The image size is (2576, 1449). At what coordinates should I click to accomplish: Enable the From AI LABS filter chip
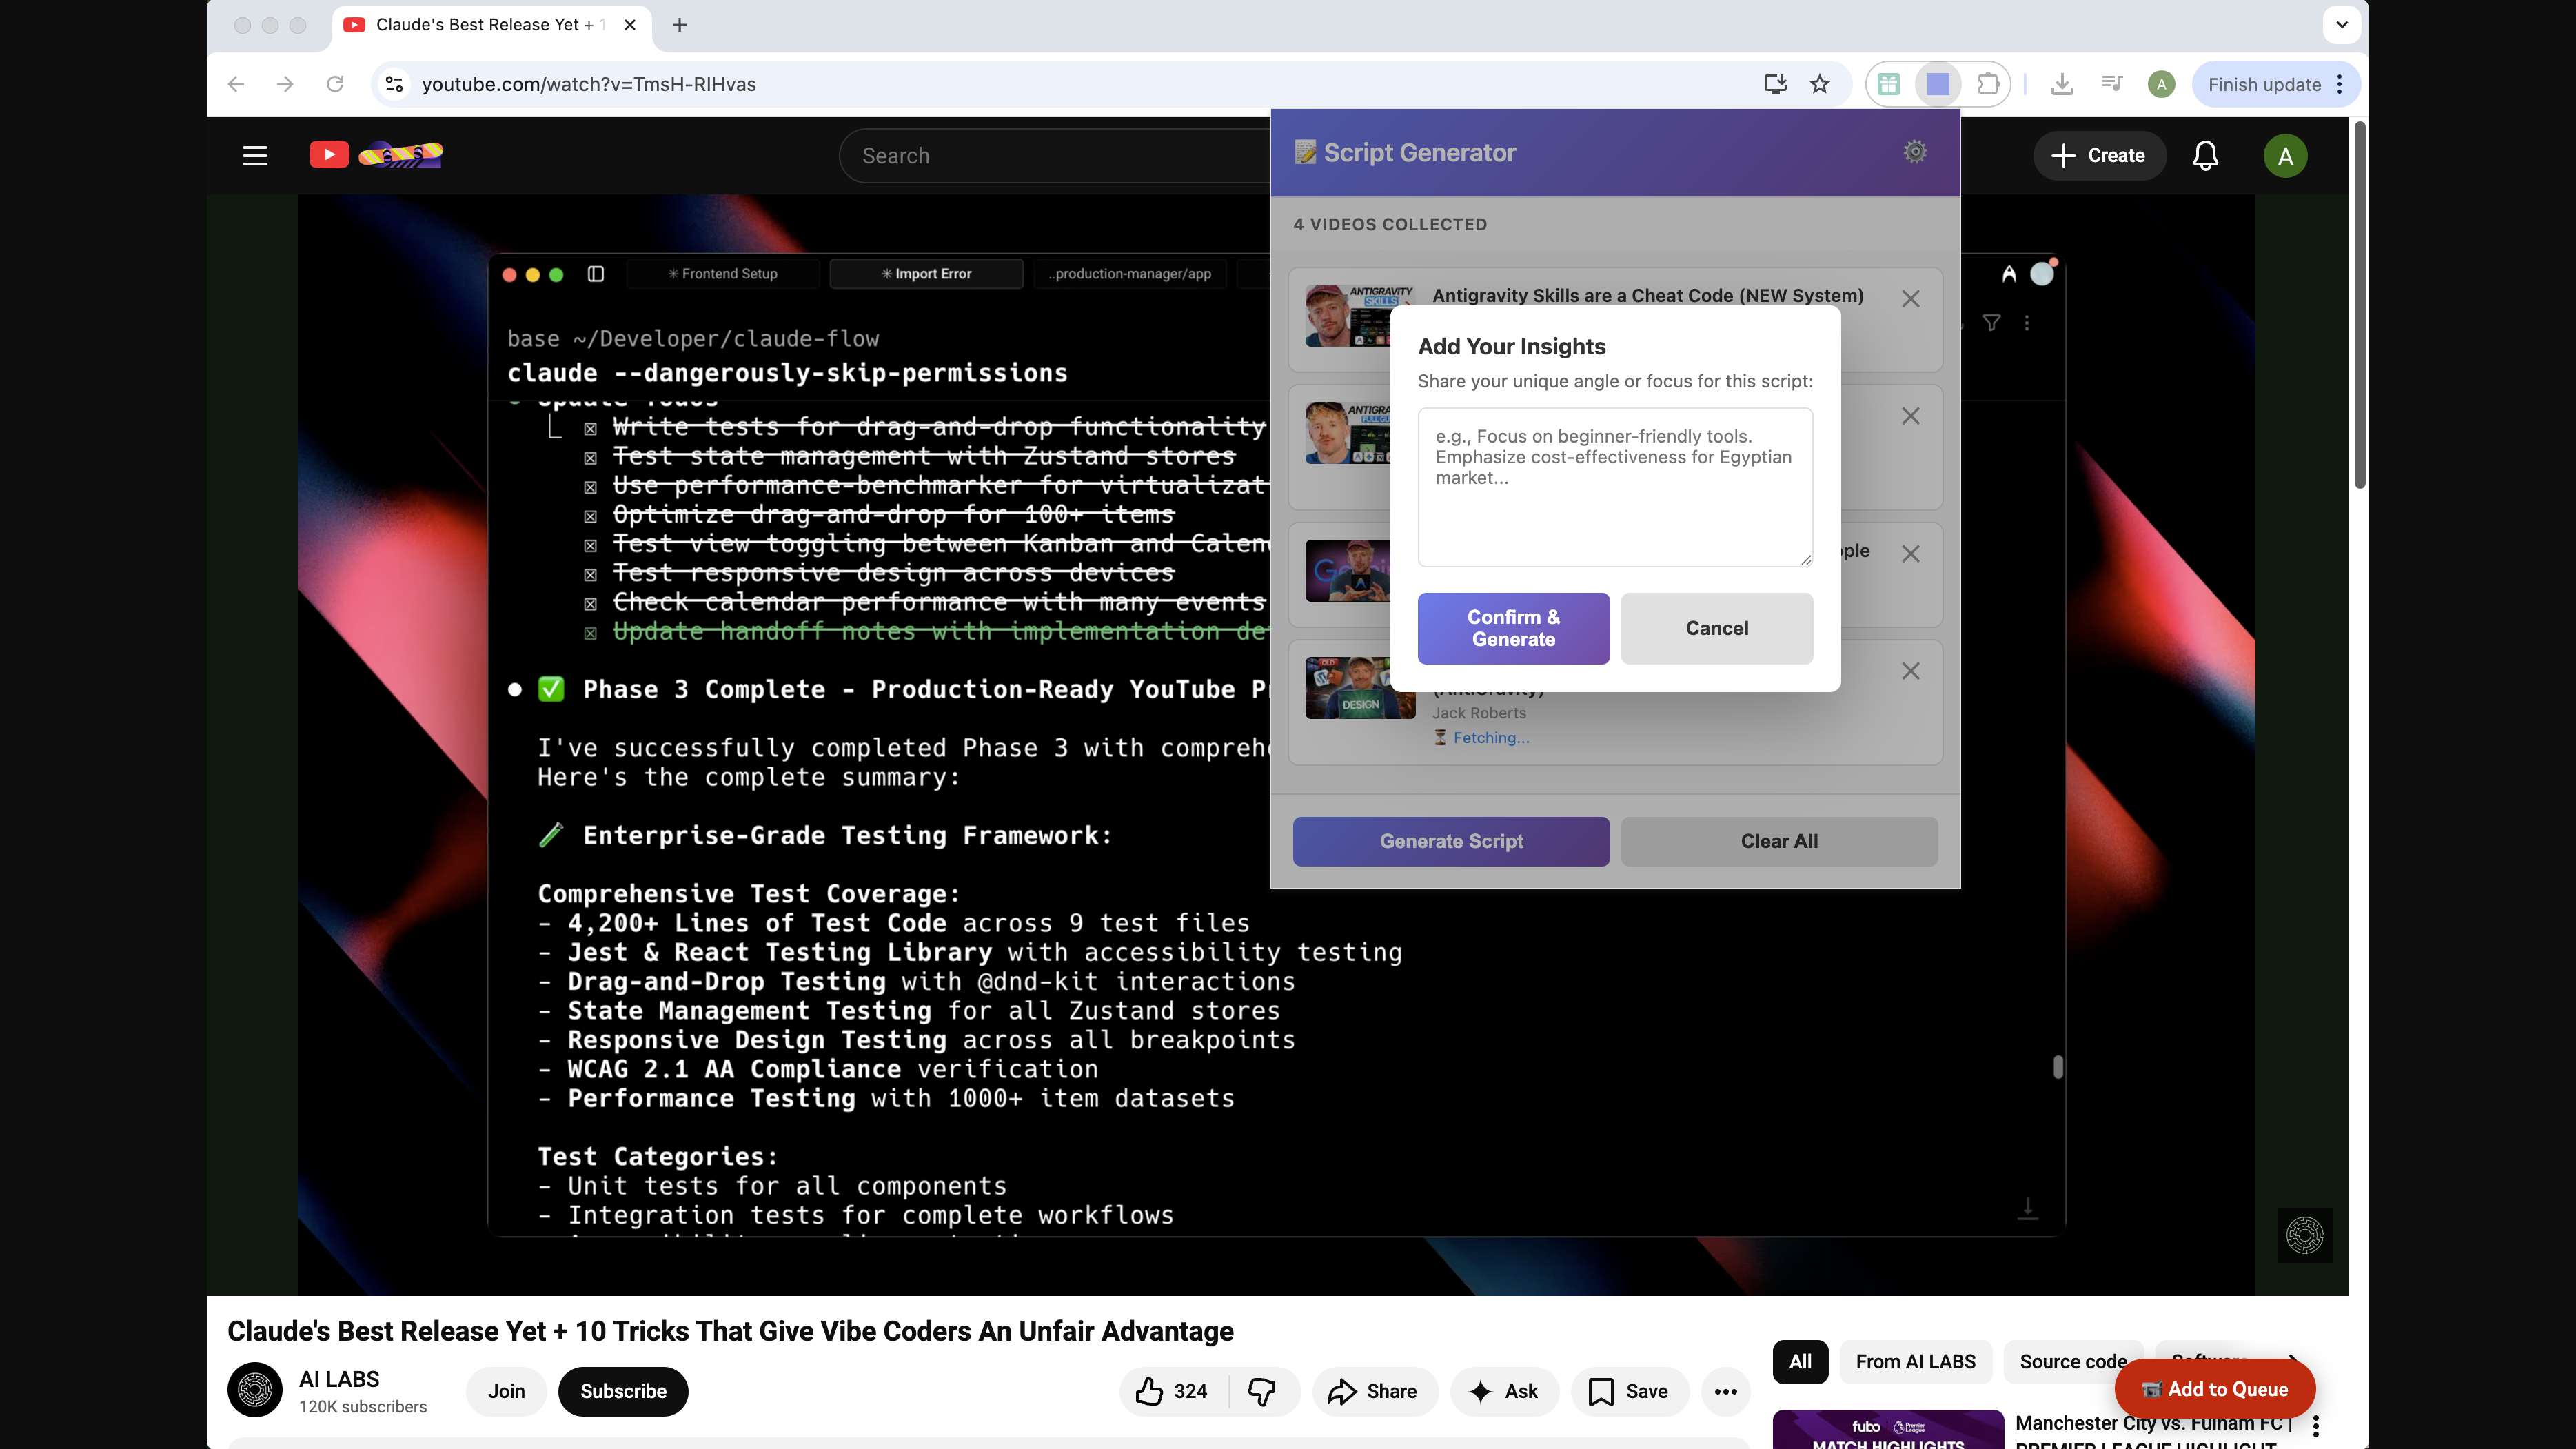pos(1915,1361)
